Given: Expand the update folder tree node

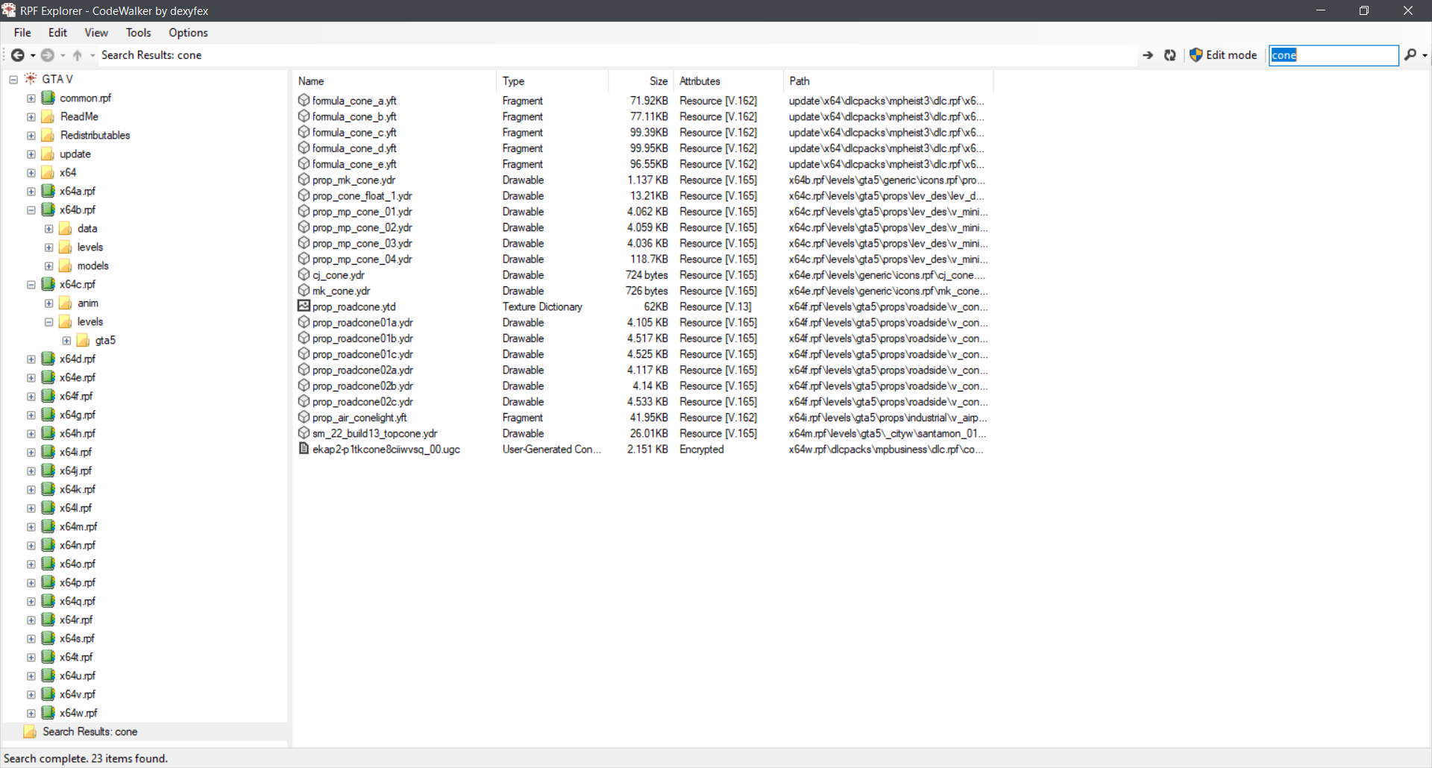Looking at the screenshot, I should pos(31,154).
